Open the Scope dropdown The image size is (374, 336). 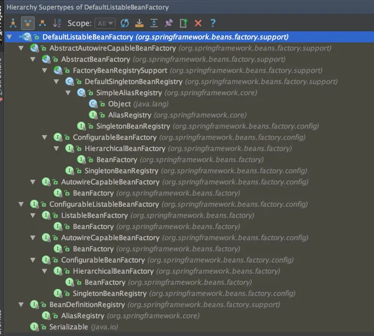click(105, 23)
